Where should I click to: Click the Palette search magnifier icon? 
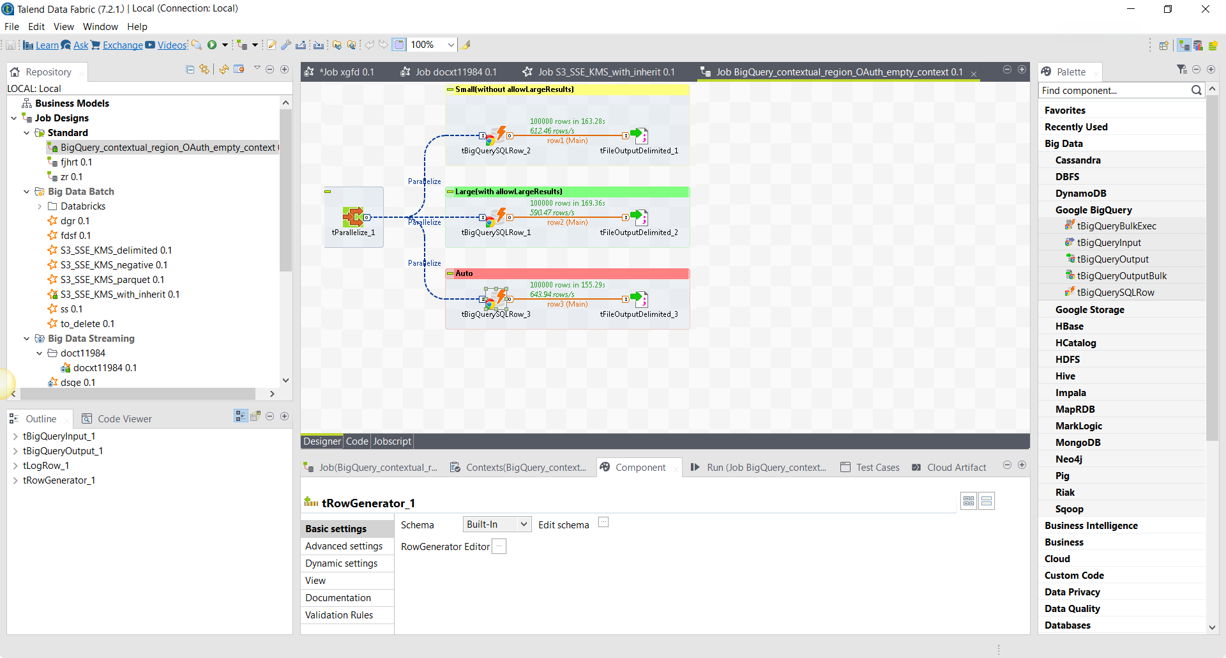[1196, 91]
